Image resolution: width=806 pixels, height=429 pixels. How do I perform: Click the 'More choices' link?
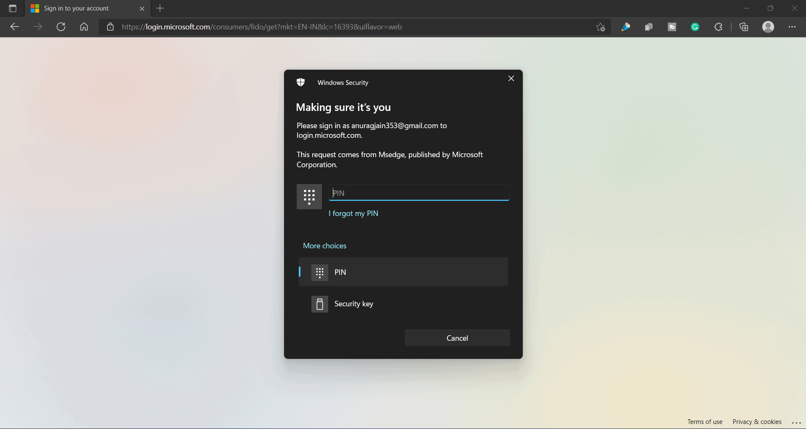[325, 246]
